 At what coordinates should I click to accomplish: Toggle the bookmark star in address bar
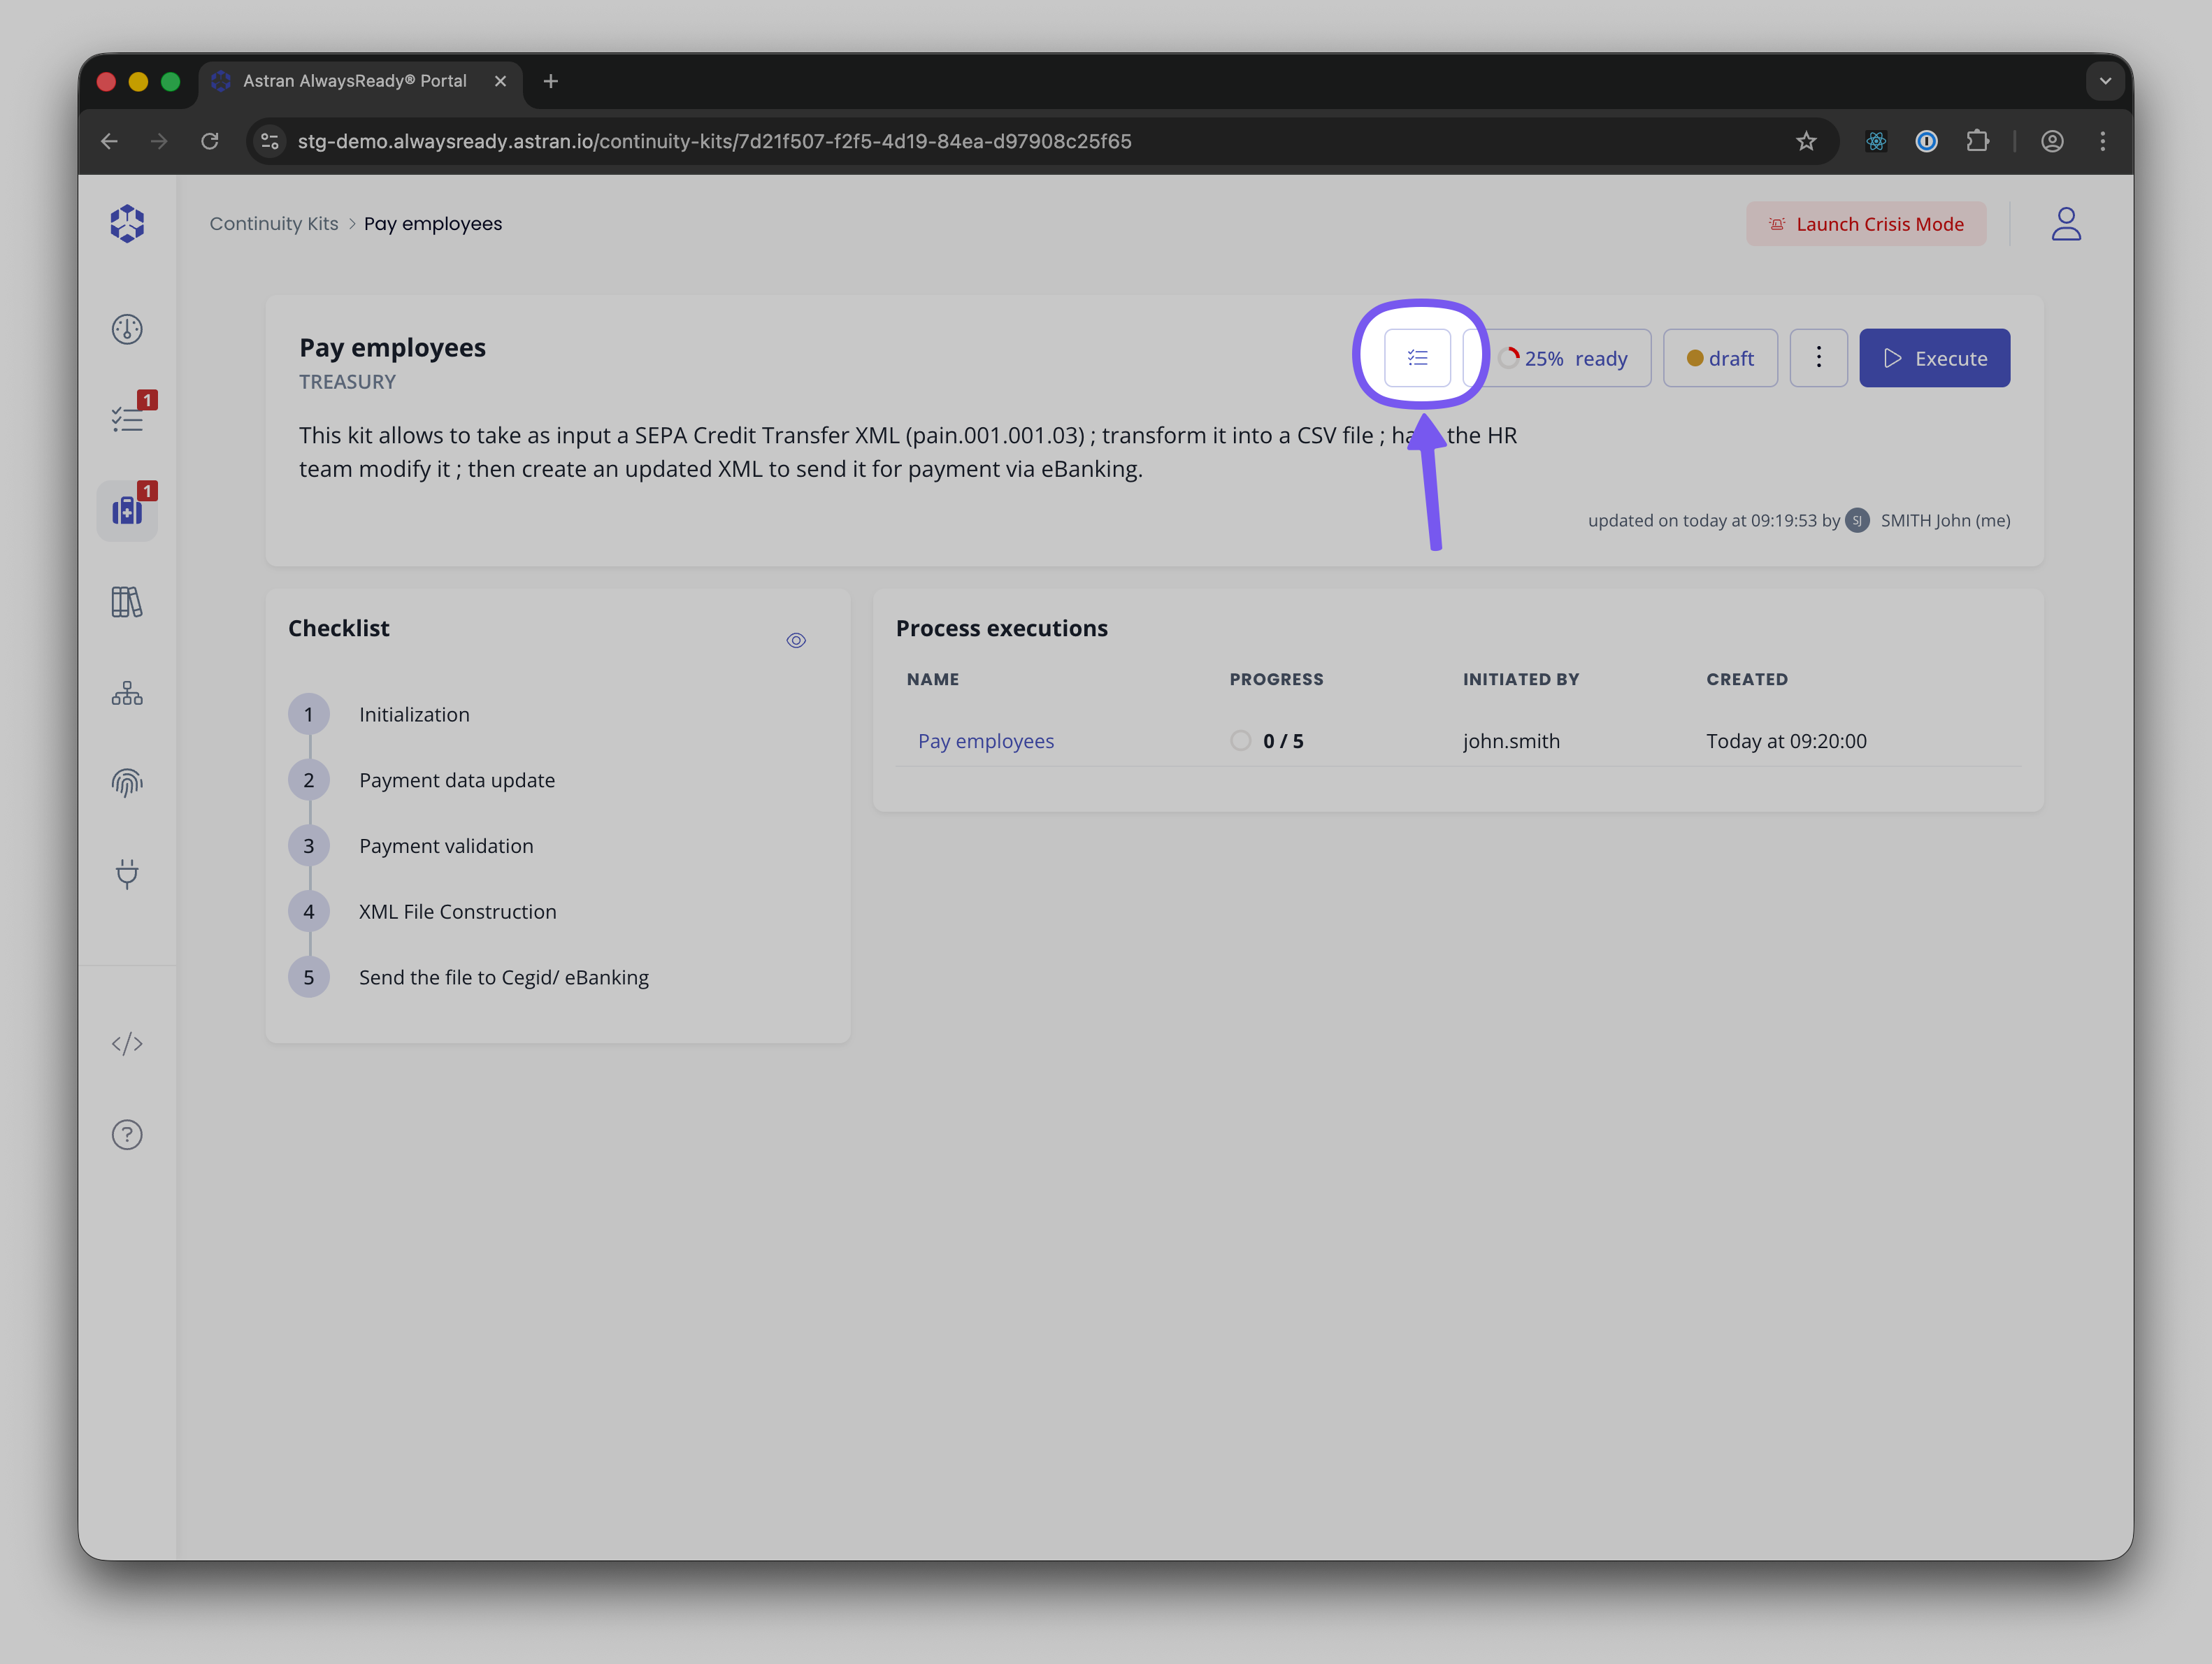(1806, 141)
